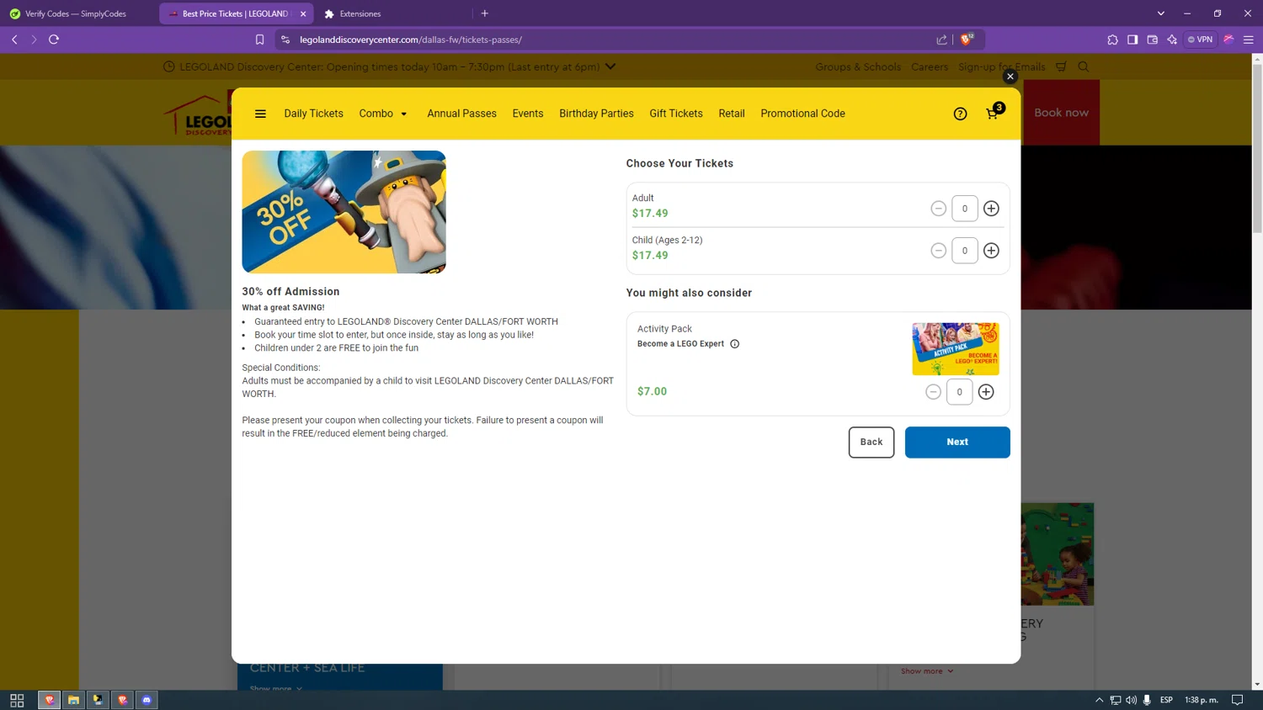Toggle the VPN button
Viewport: 1263px width, 710px height.
coord(1201,40)
